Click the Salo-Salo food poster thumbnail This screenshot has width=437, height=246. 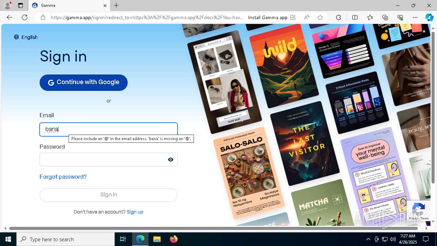coord(249,173)
